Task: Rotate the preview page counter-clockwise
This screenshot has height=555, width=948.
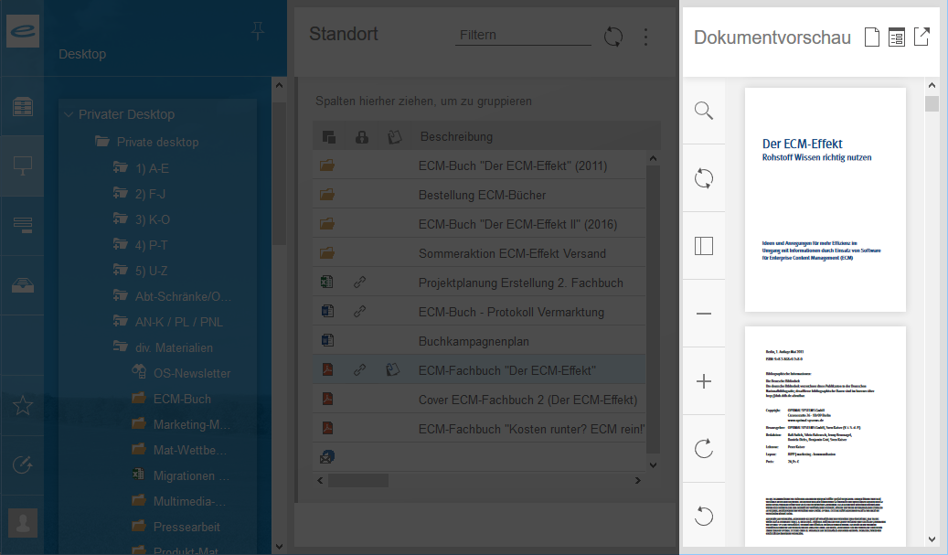Action: 703,516
